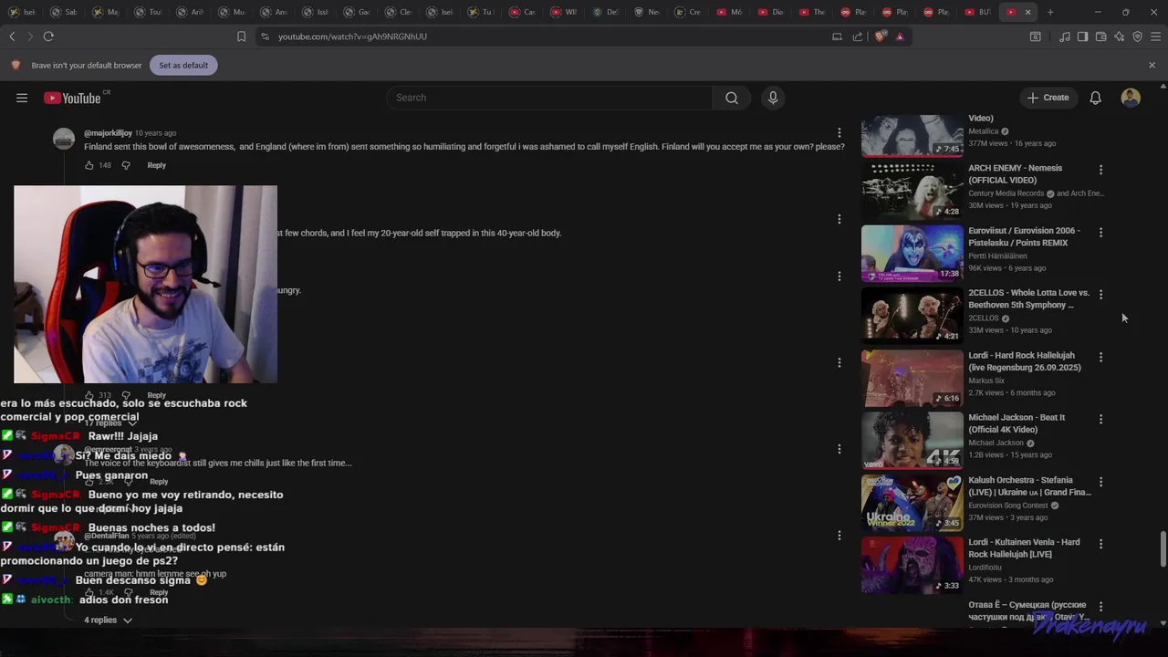Open options for ARCH ENEMY Nemesis video
The image size is (1168, 657).
pos(1100,170)
